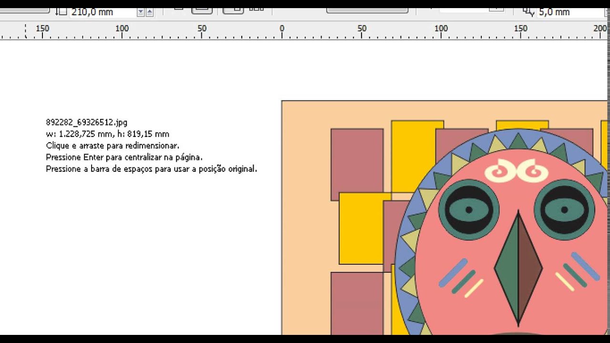Screen dimensions: 610x343
Task: Decrease page height with the down arrow
Action: tap(141, 12)
